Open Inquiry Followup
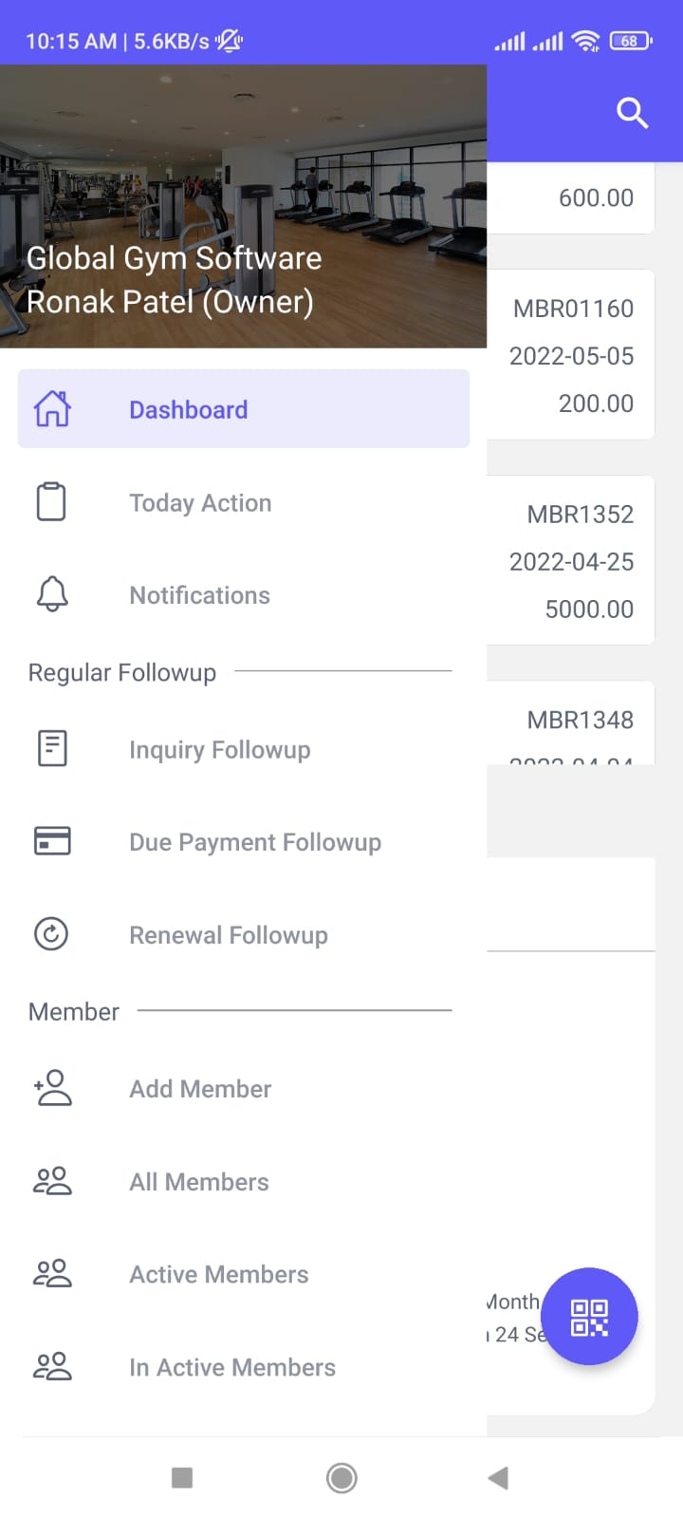Image resolution: width=683 pixels, height=1519 pixels. click(x=244, y=749)
